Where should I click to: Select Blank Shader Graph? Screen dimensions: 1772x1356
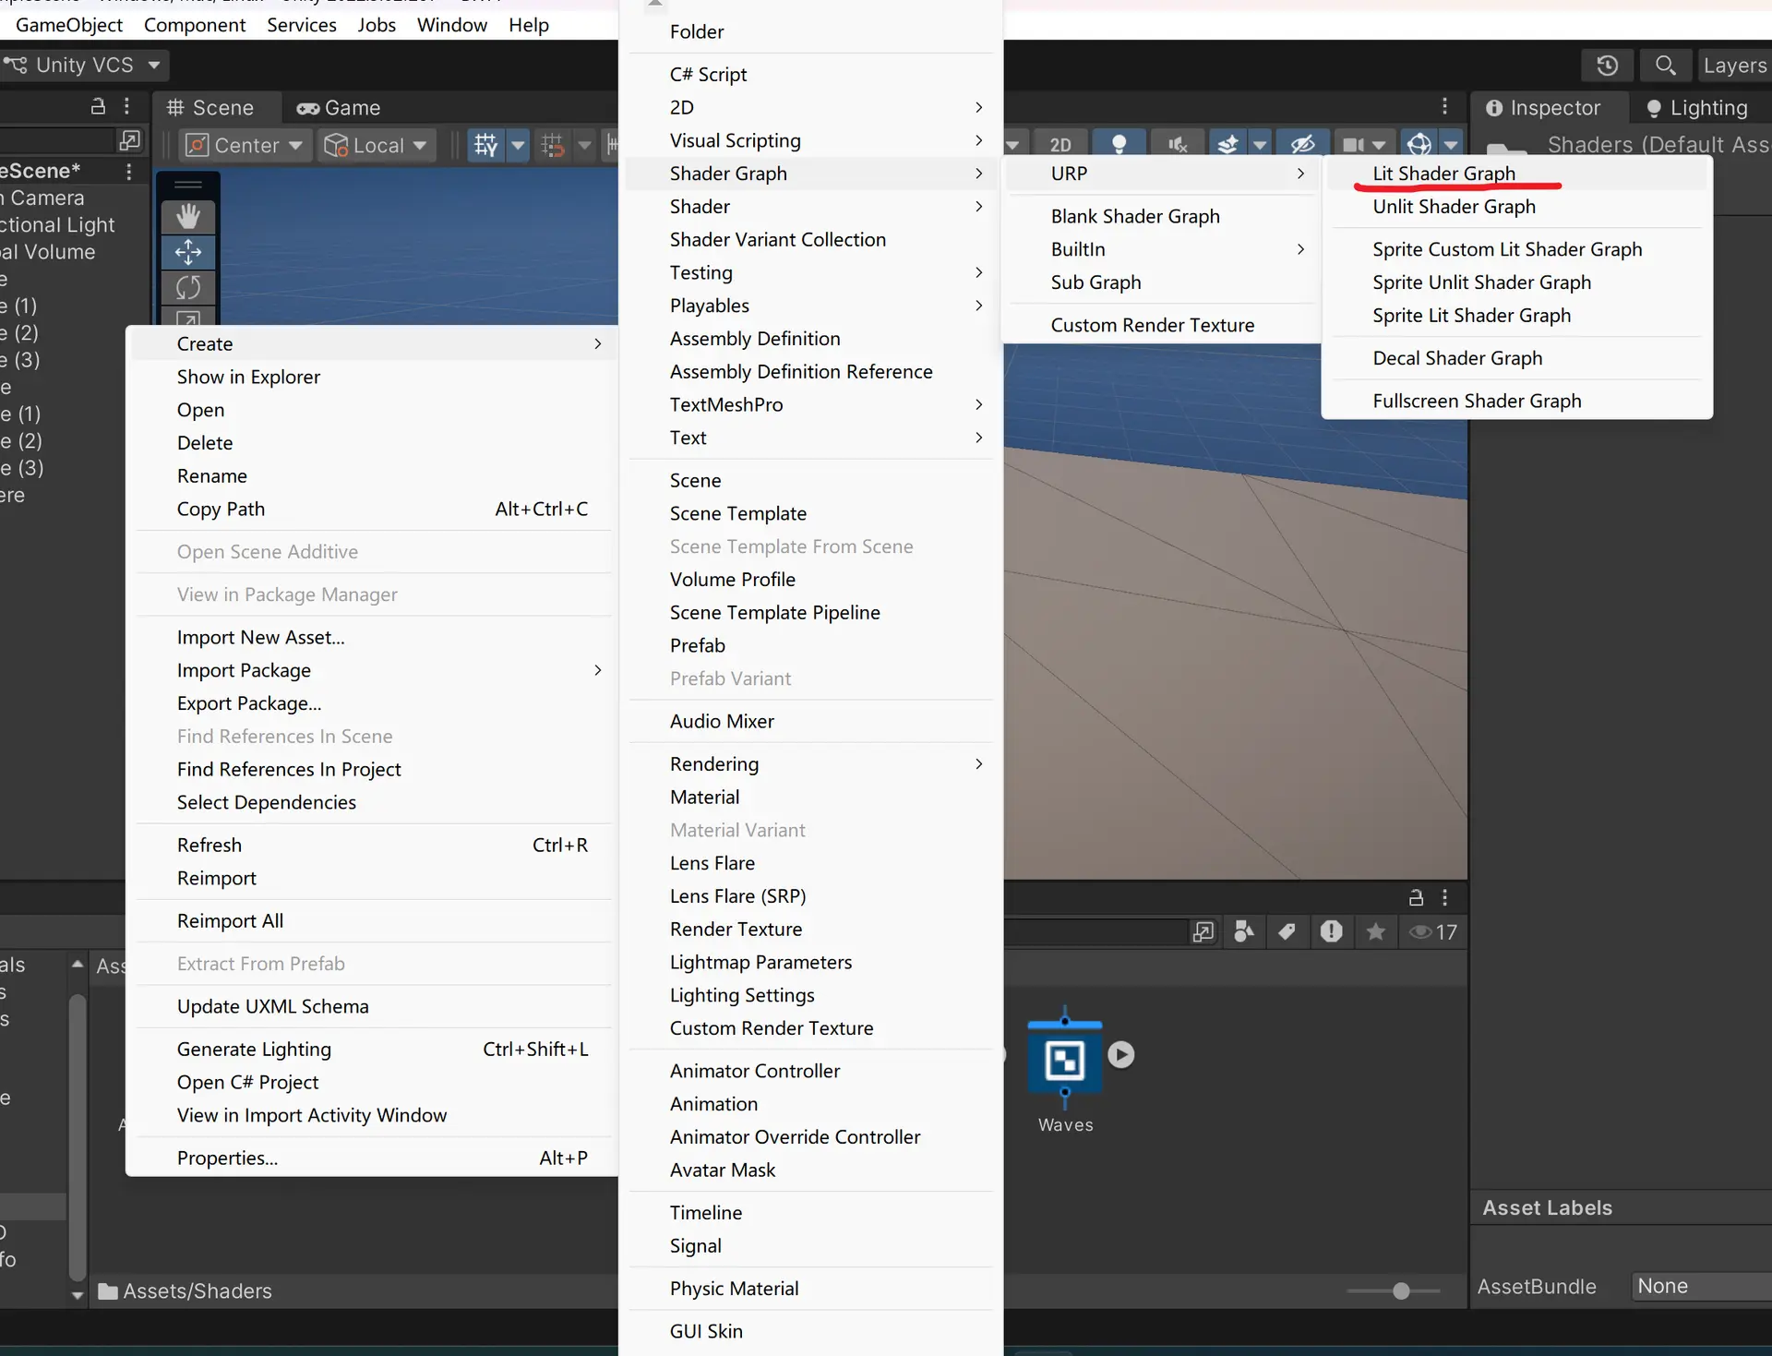pyautogui.click(x=1161, y=216)
